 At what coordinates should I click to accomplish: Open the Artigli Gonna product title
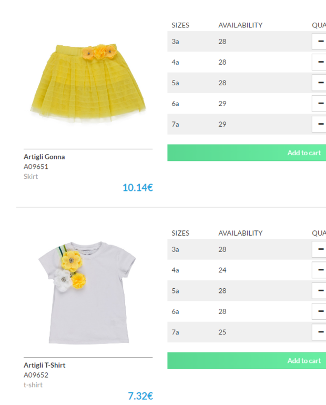point(44,157)
